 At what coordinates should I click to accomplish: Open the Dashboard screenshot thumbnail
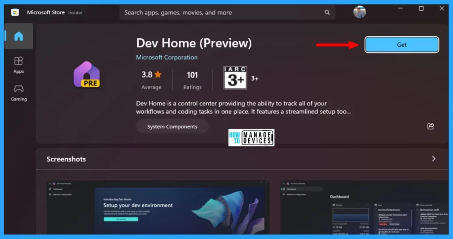[x=365, y=207]
